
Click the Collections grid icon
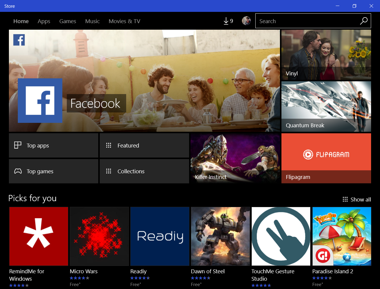[x=109, y=171]
